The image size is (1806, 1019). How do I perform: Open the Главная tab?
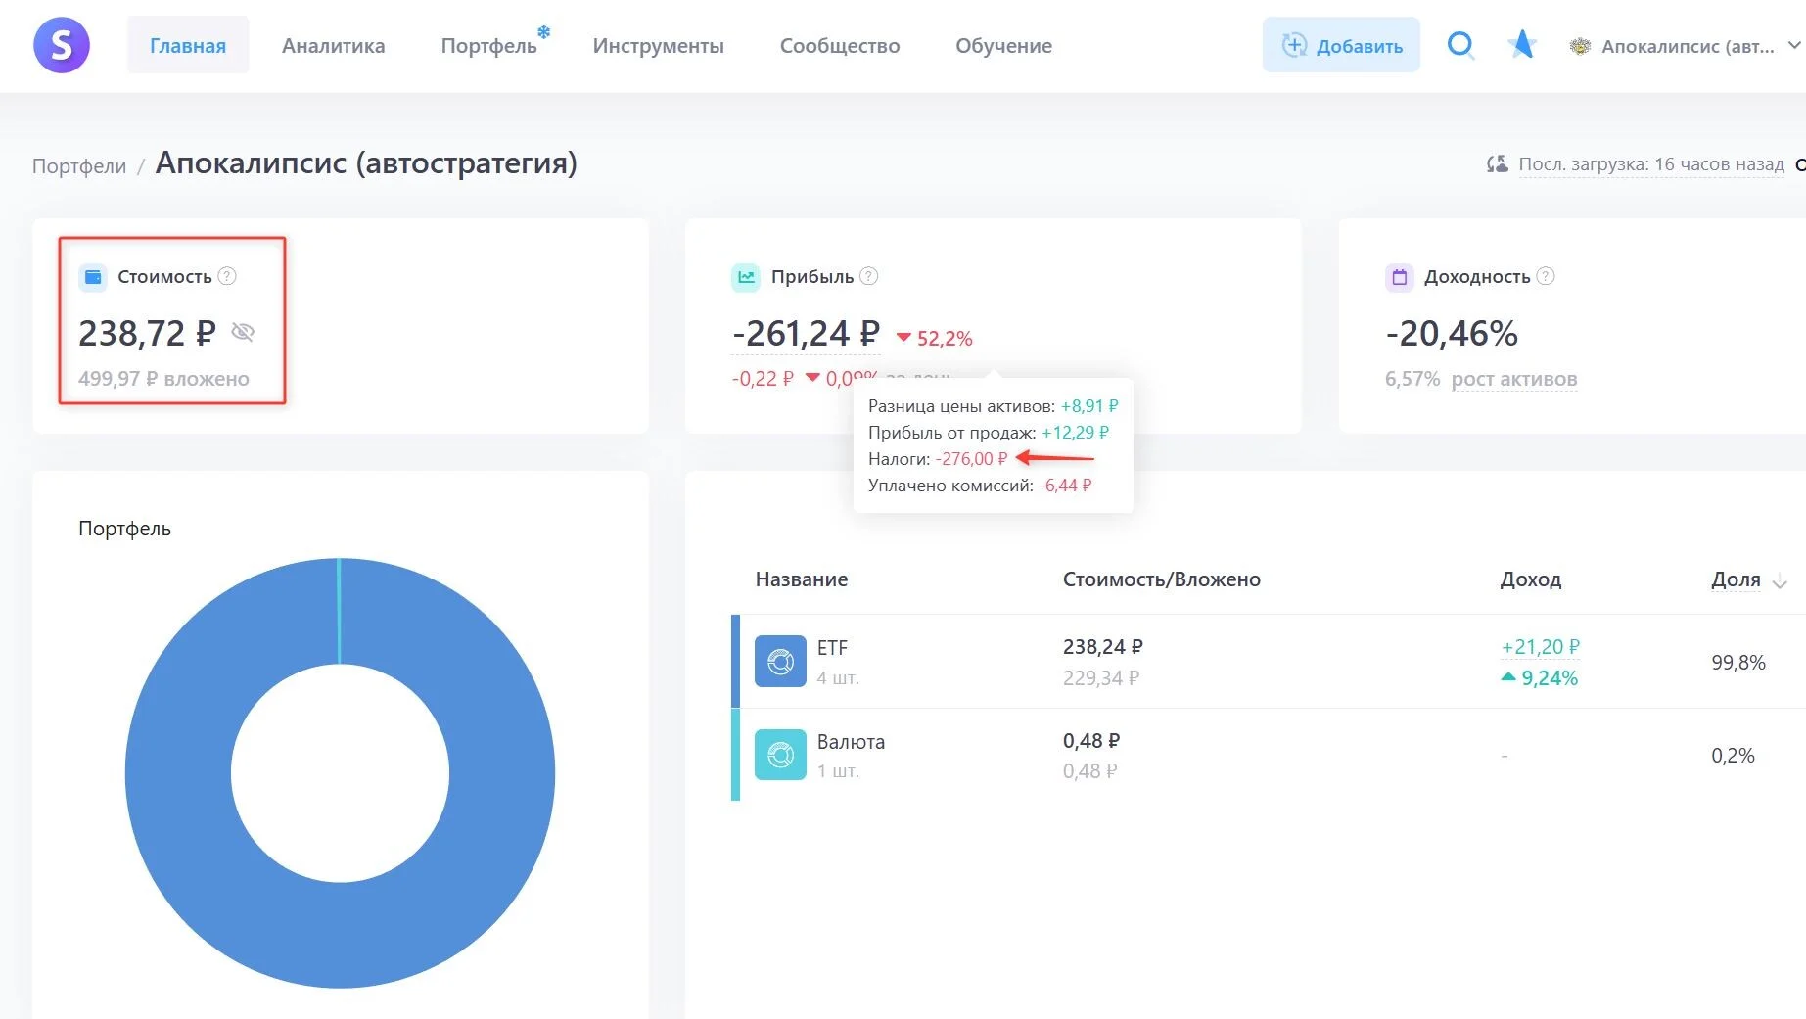188,45
